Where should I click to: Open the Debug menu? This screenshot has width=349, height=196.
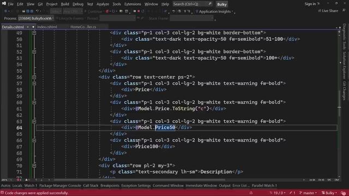tap(78, 4)
